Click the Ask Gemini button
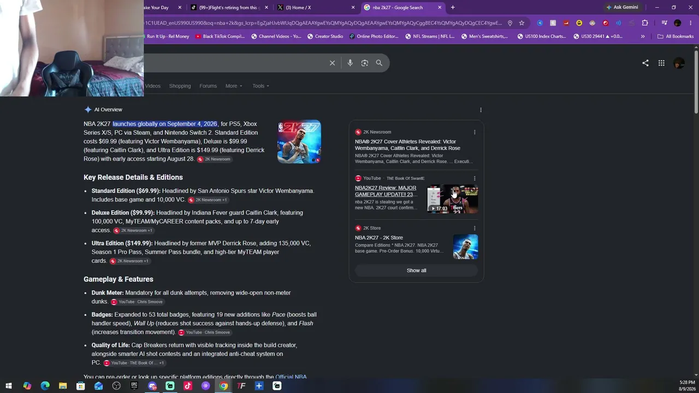Screen dimensions: 699x393 (x=622, y=8)
